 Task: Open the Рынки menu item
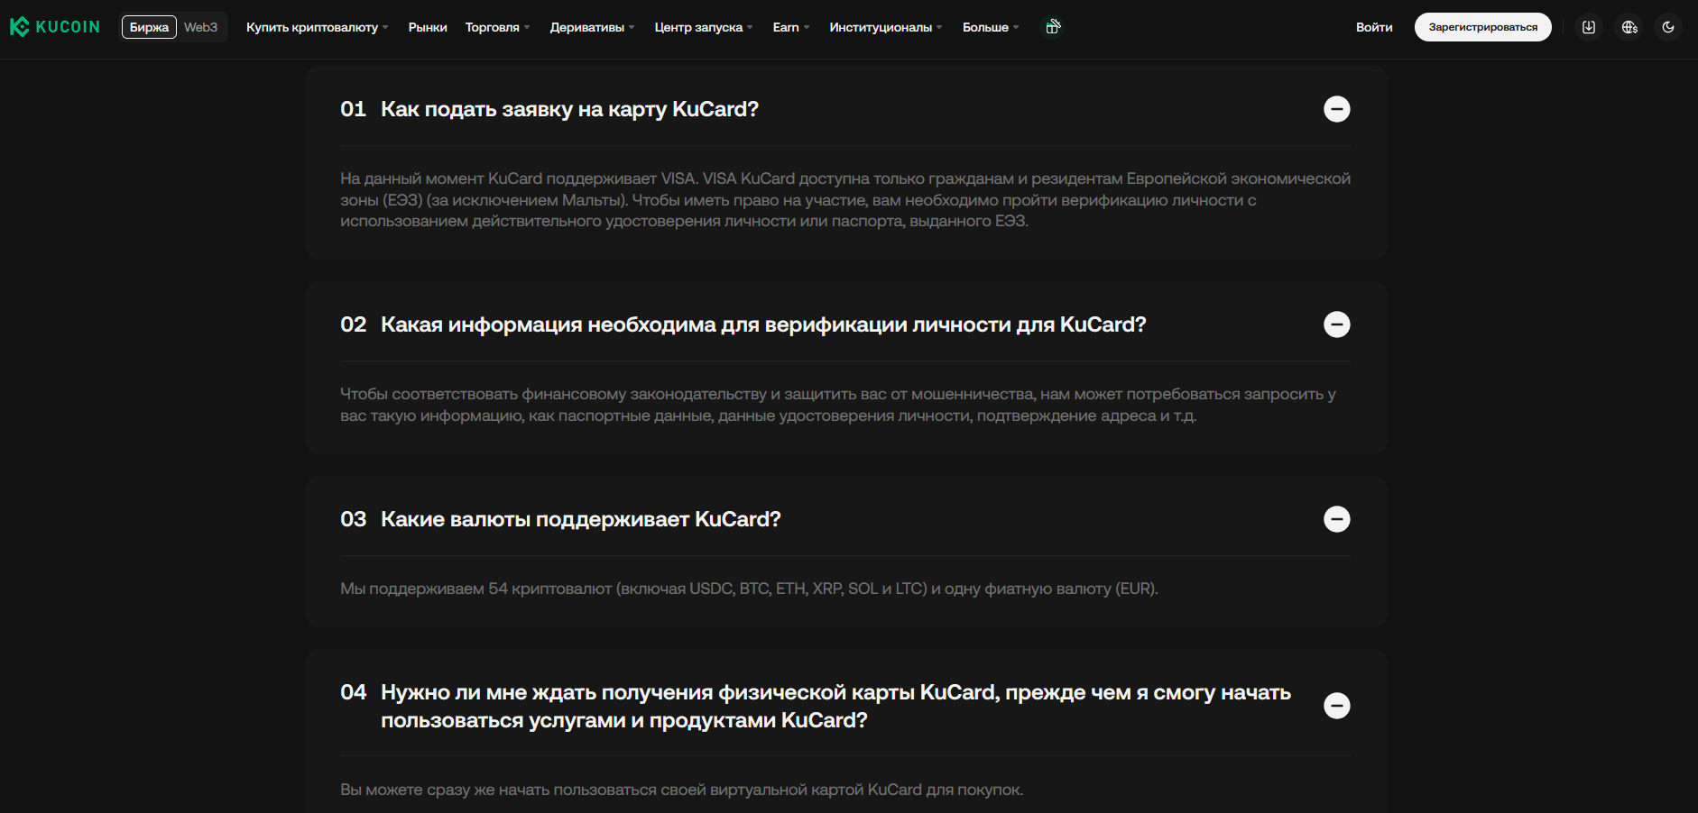coord(428,27)
